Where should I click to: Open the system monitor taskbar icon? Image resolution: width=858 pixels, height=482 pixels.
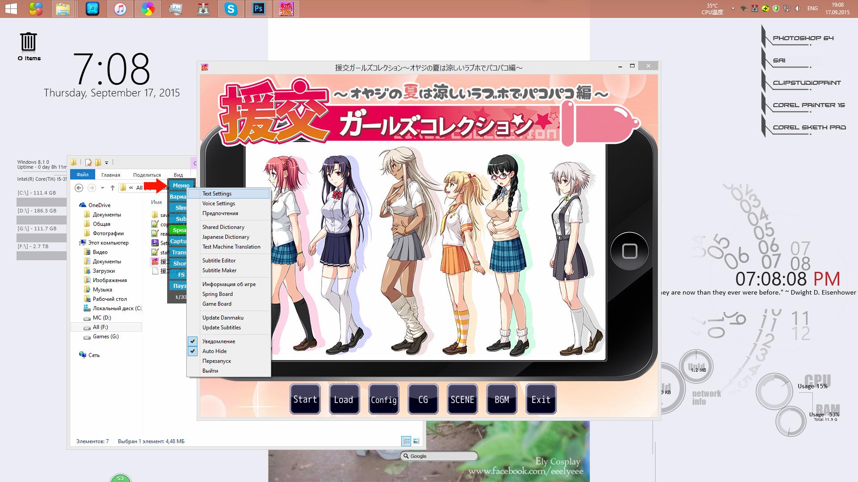click(176, 8)
